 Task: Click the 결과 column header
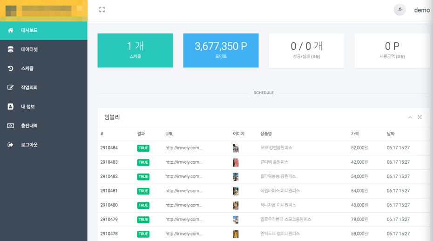click(x=141, y=134)
